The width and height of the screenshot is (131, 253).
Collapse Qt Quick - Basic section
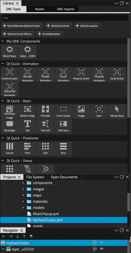(3, 101)
